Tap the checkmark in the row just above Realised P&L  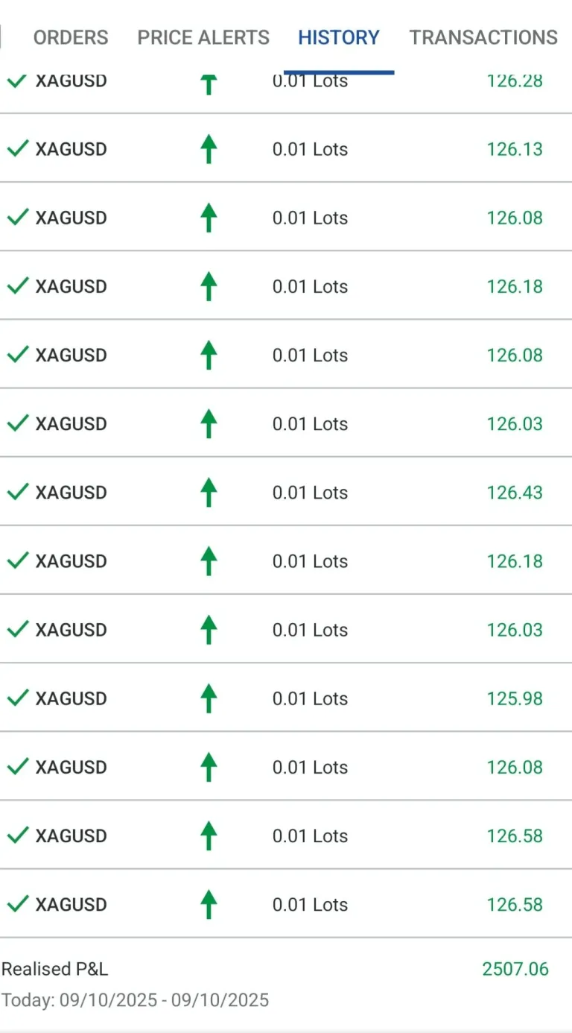click(x=17, y=903)
